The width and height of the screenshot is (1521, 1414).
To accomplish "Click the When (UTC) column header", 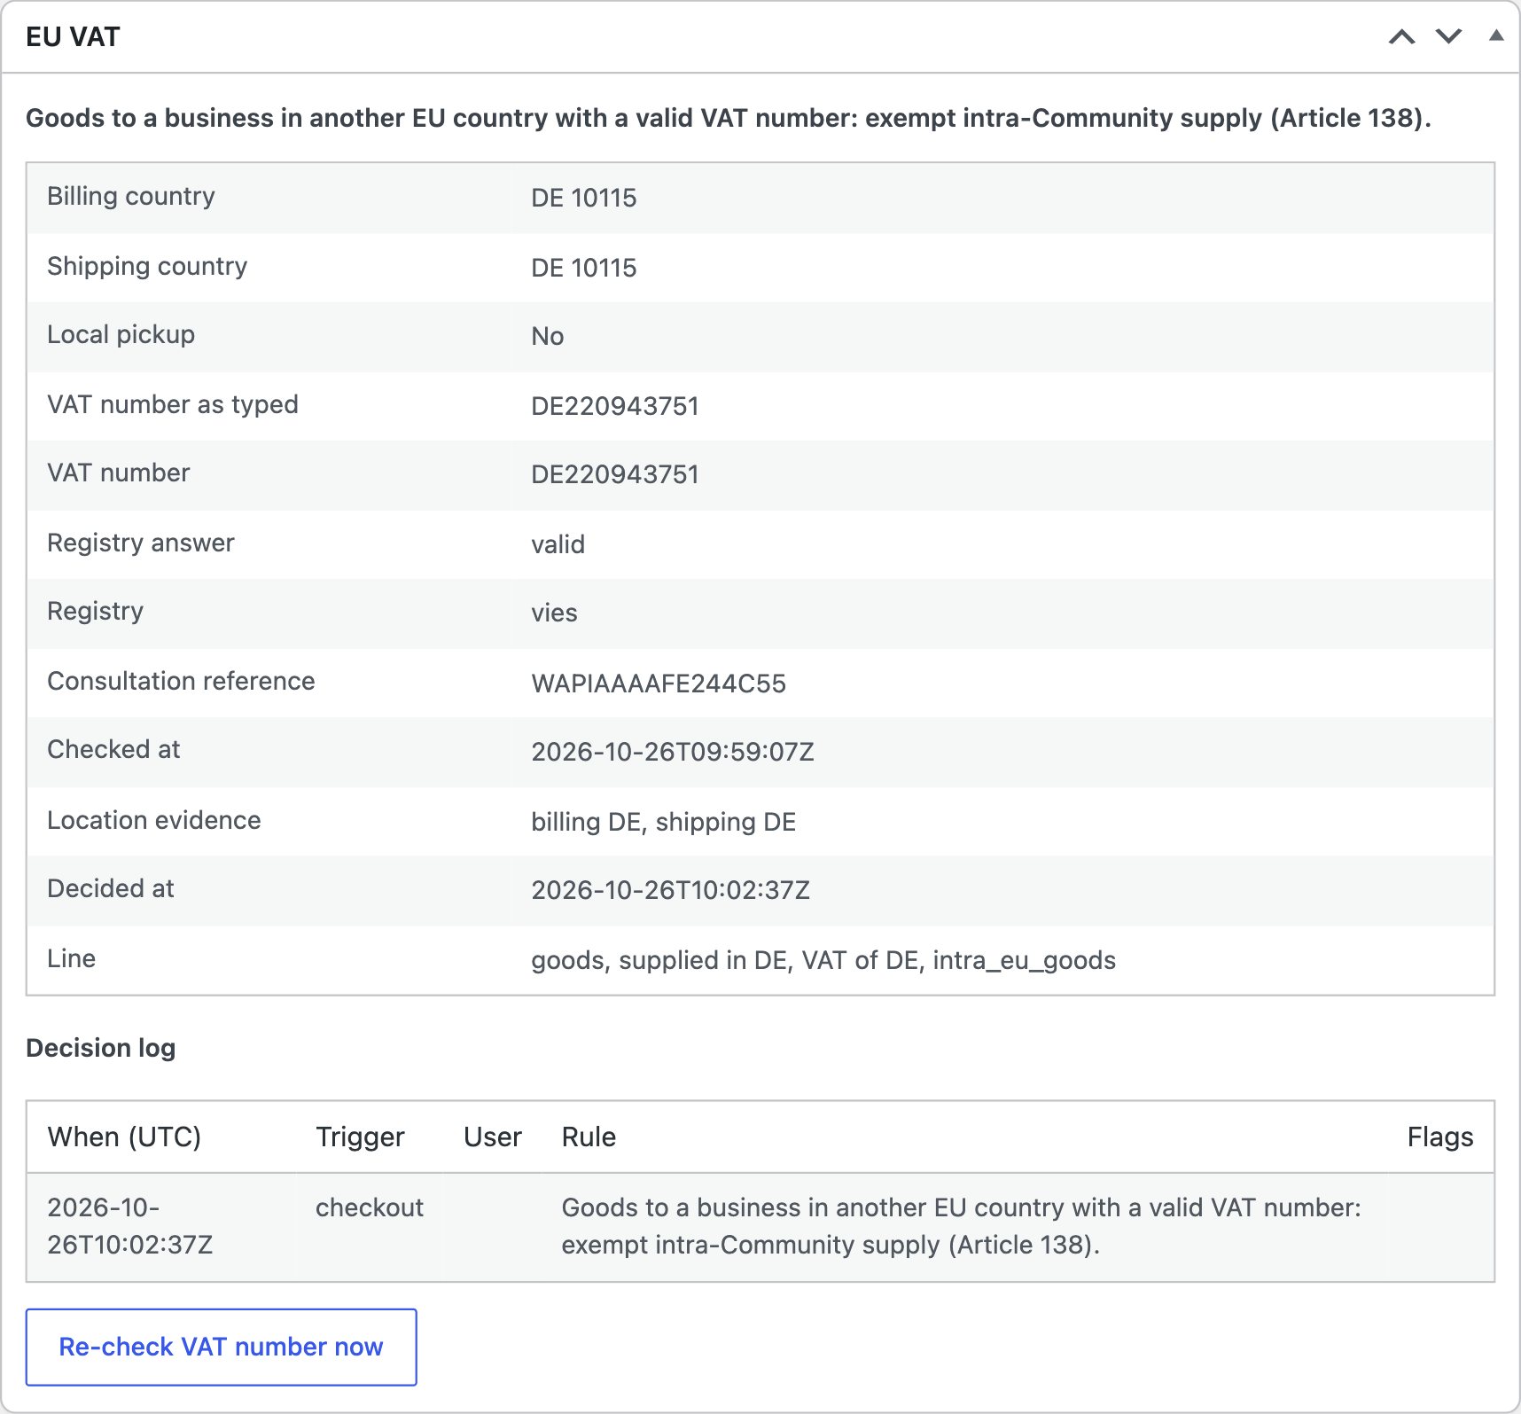I will pyautogui.click(x=124, y=1137).
